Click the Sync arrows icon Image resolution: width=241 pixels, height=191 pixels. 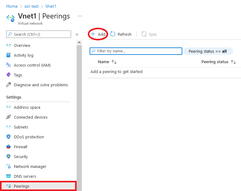click(144, 34)
